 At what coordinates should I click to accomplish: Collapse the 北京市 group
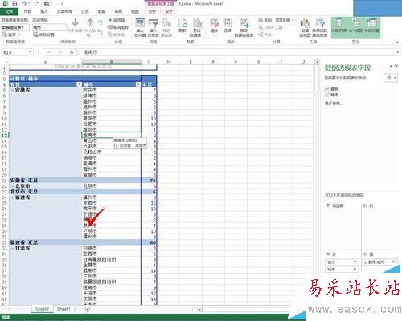point(12,186)
